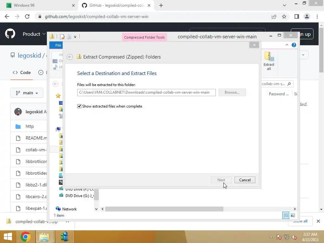Screen dimensions: 324x243
Task: Select the GitHub legoskid browser tab
Action: 116,5
